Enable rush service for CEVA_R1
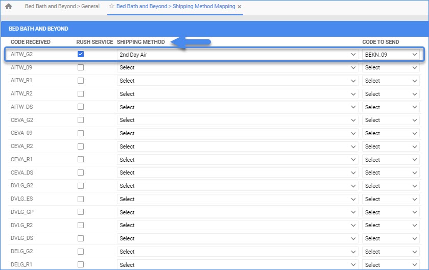 click(81, 159)
